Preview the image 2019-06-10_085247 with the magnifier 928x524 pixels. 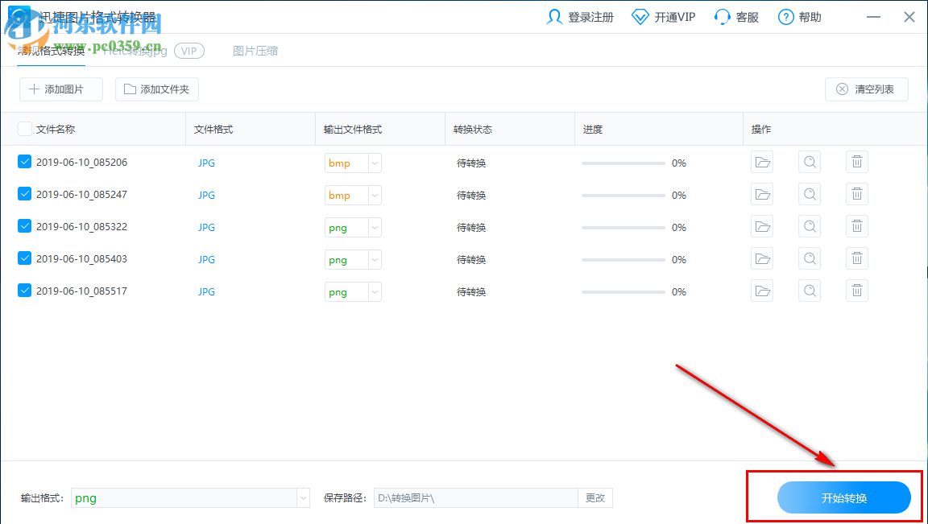809,194
